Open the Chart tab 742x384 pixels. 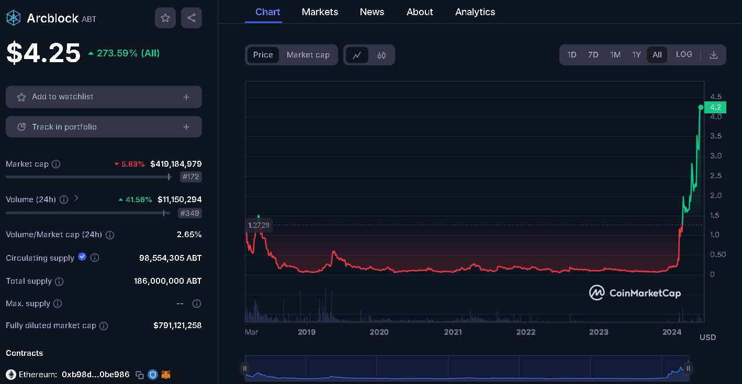(x=268, y=12)
